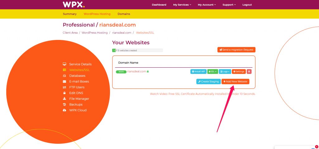The image size is (319, 149).
Task: Expand the My Account dropdown
Action: tap(207, 5)
